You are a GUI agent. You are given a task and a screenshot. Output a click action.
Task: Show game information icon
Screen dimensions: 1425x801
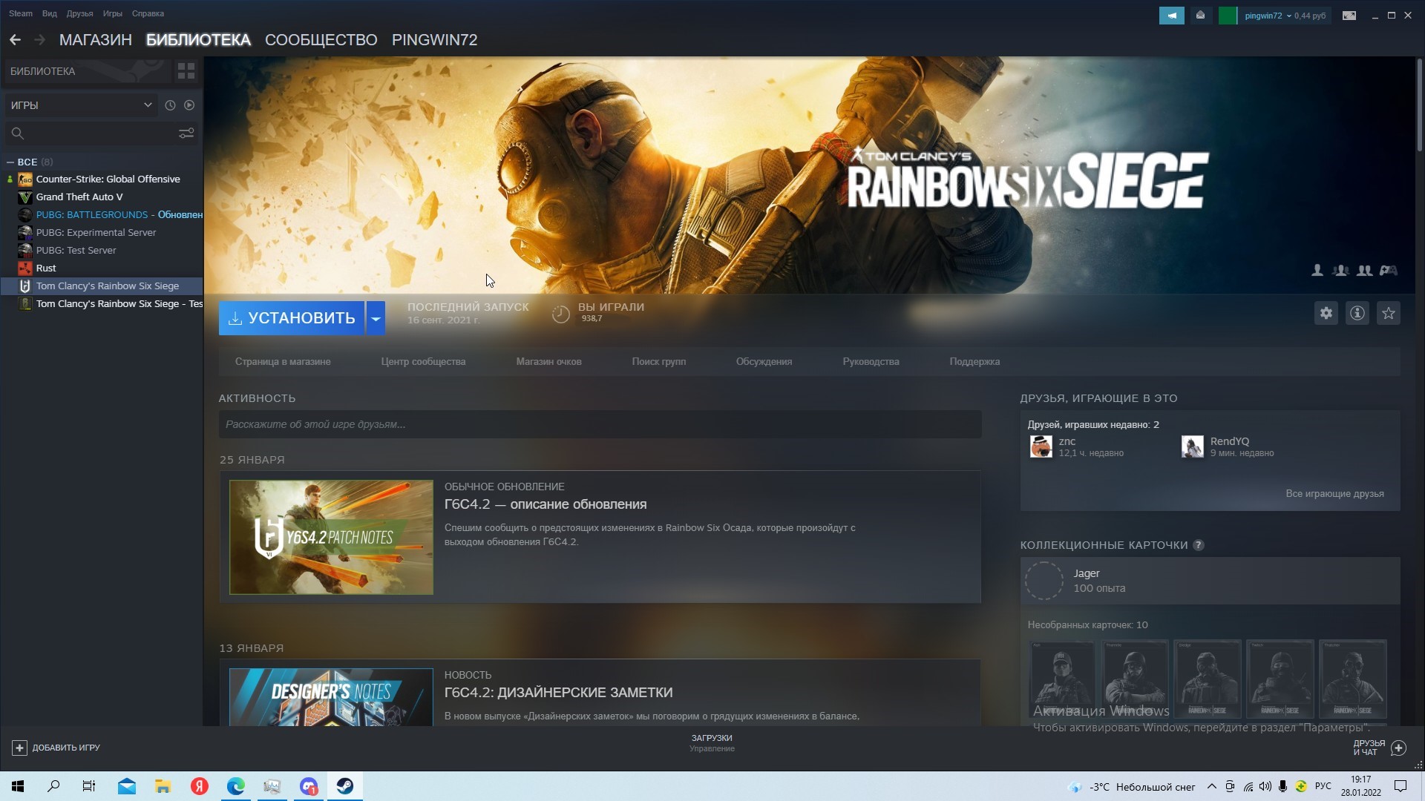coord(1357,313)
